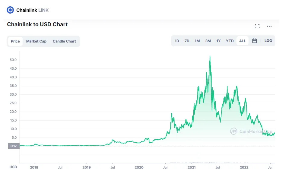Screen dimensions: 282x174
Task: Click the 0.17 price label marker
Action: [x=13, y=146]
